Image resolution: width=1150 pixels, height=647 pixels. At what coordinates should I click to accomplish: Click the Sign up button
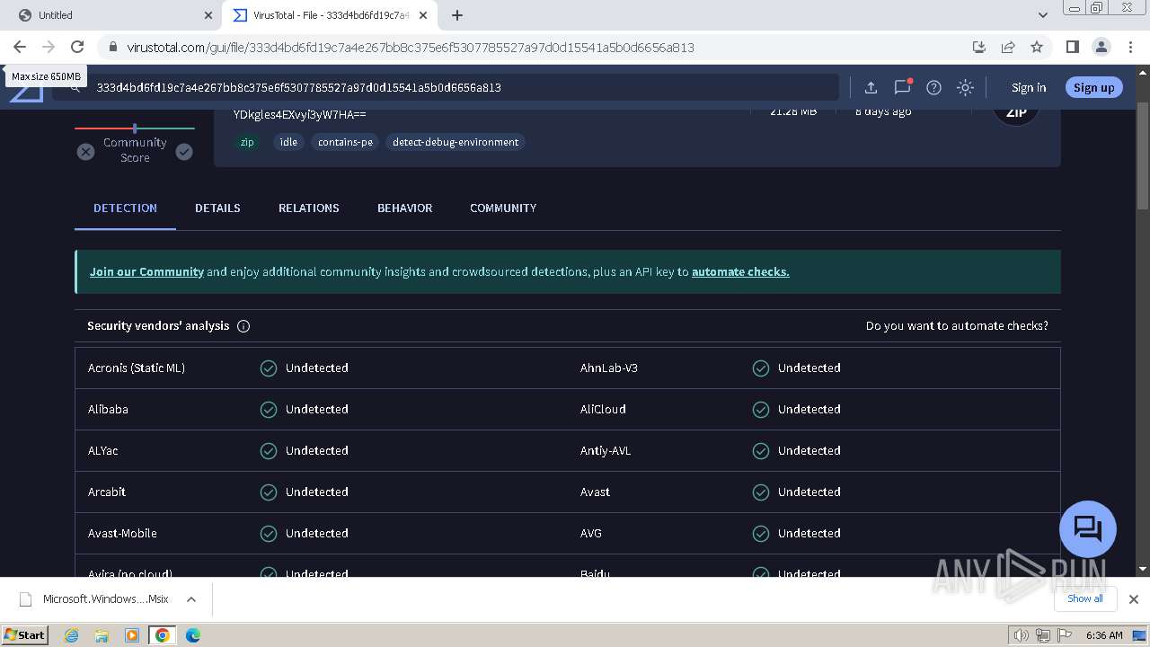tap(1093, 87)
